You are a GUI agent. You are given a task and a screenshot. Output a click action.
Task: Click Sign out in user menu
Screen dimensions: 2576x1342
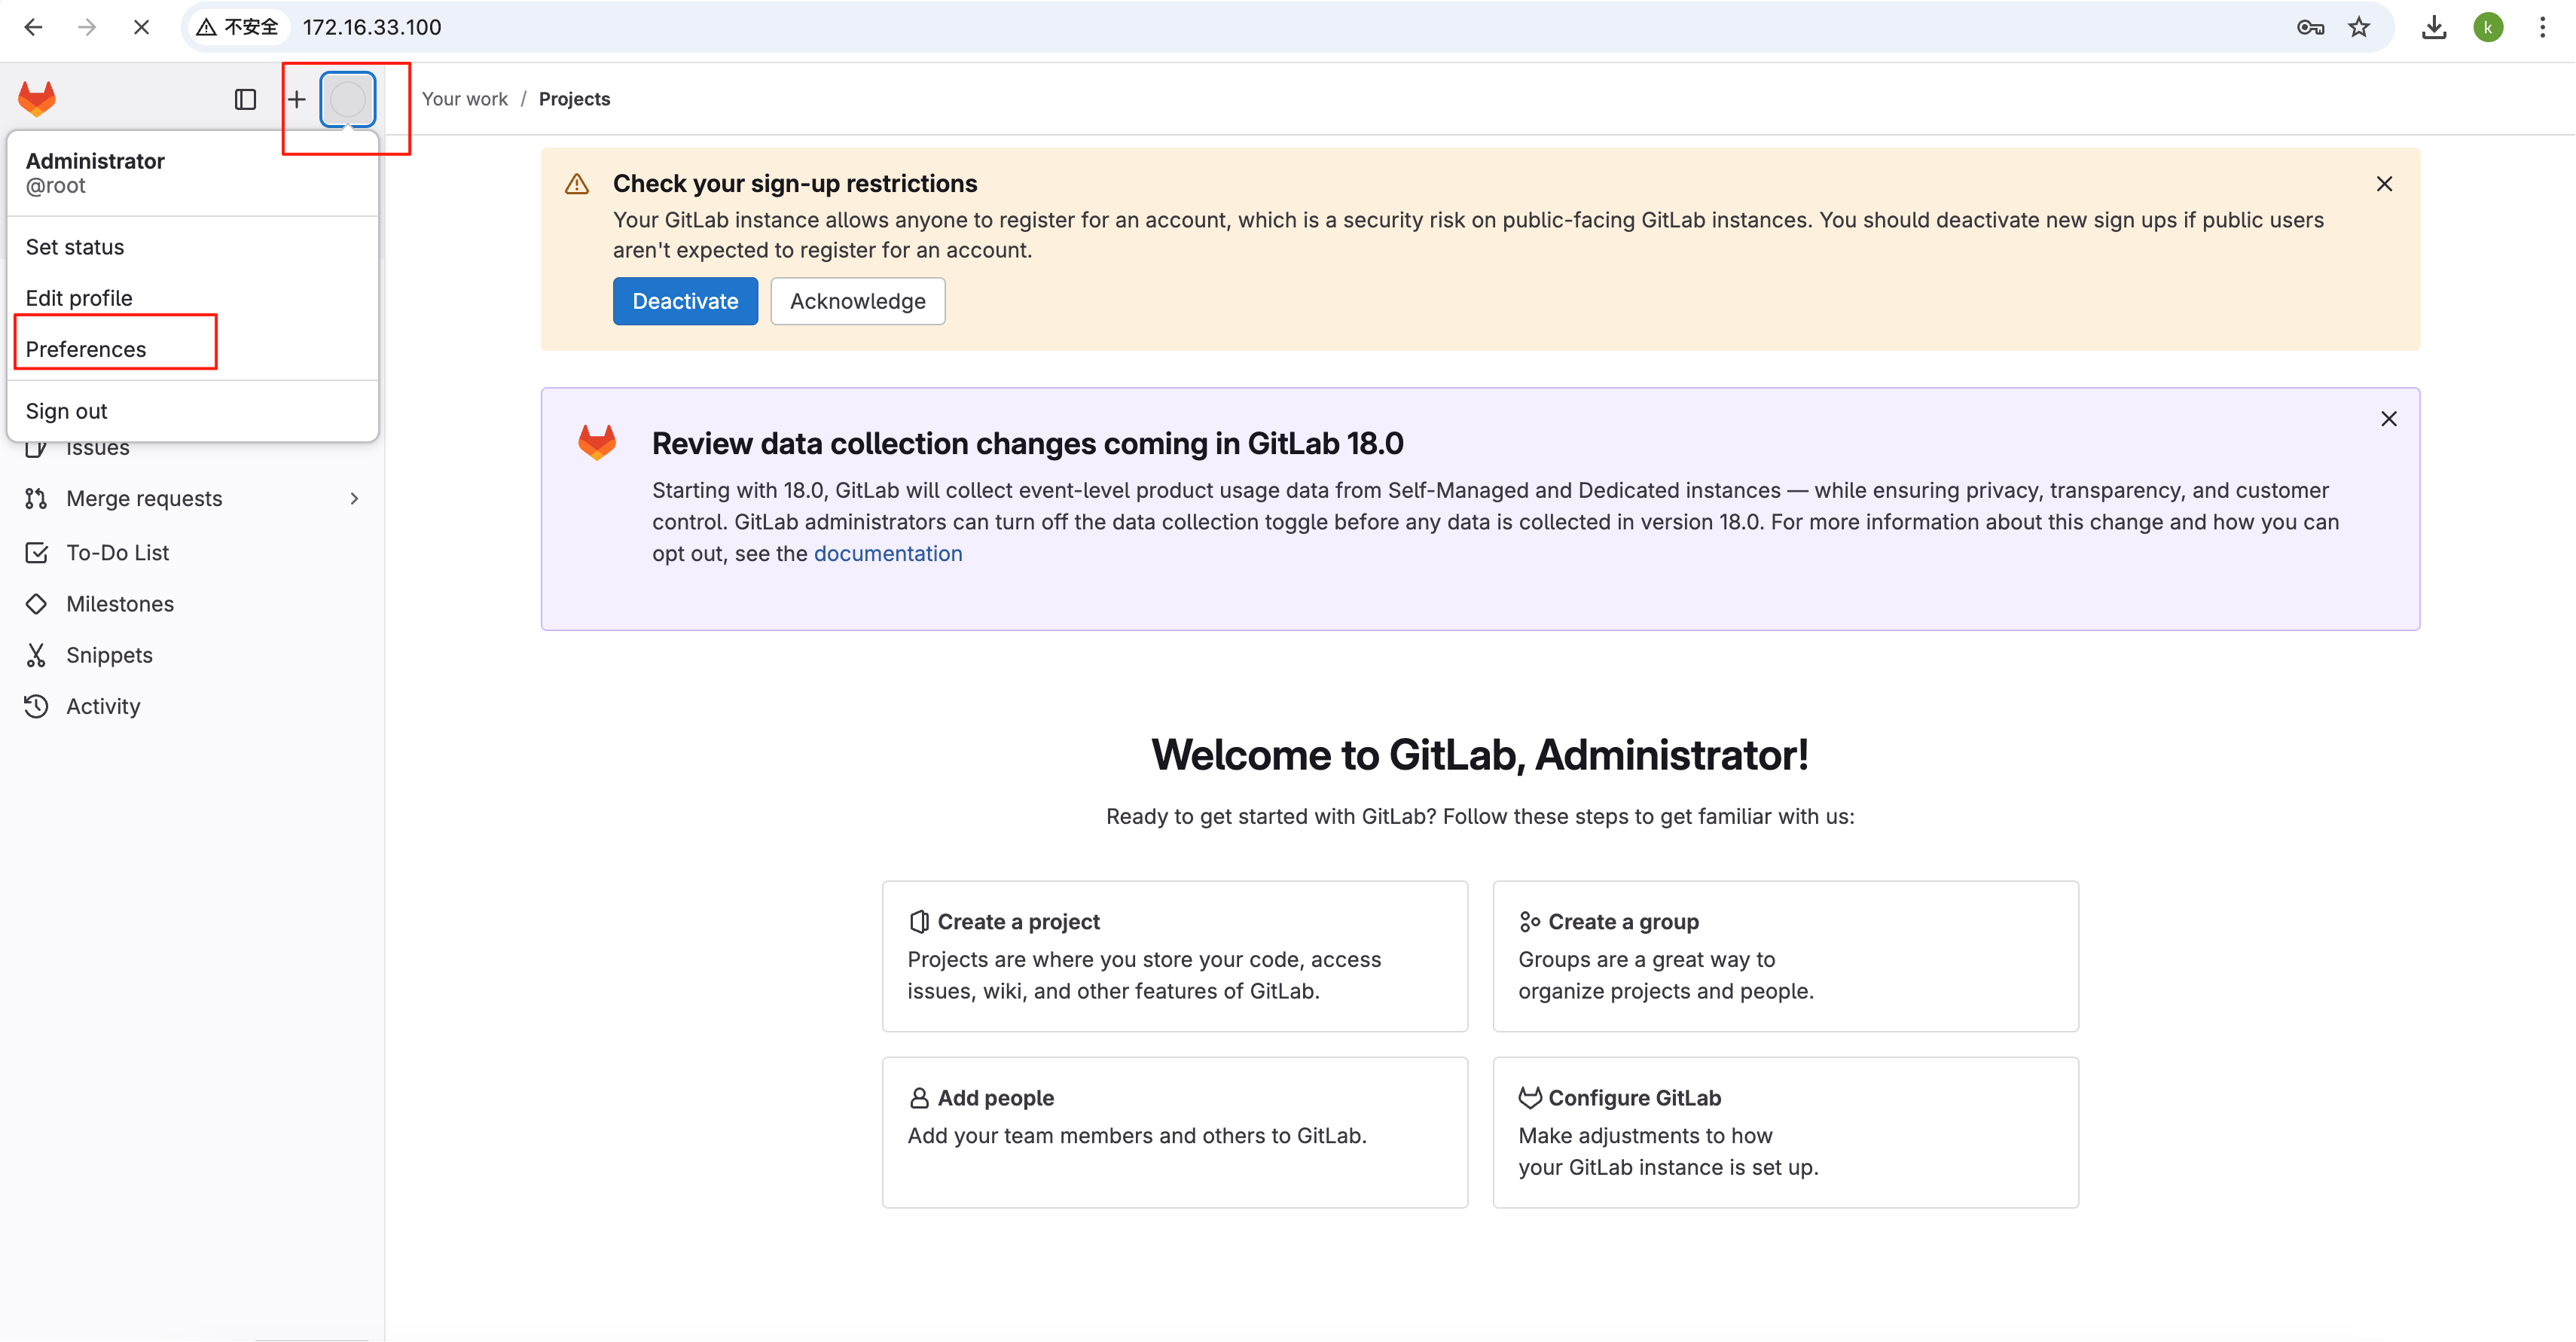[x=193, y=411]
